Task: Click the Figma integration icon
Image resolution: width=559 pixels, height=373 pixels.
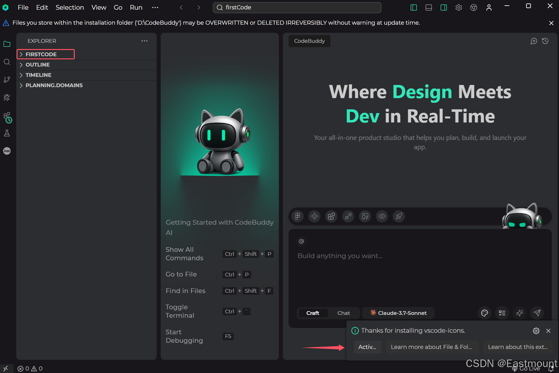Action: point(298,216)
